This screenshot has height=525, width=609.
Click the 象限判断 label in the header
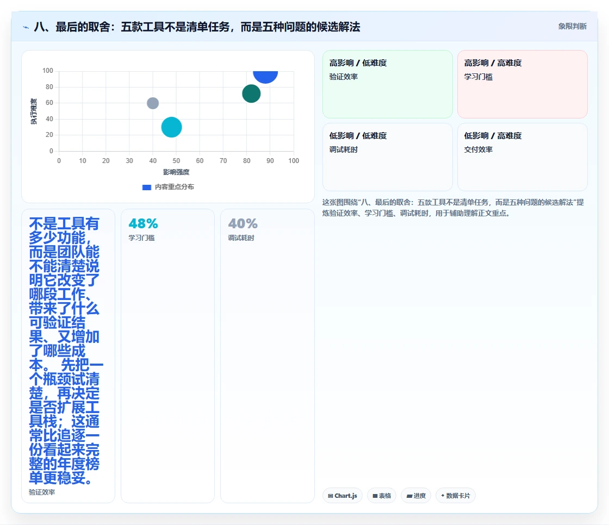click(572, 27)
